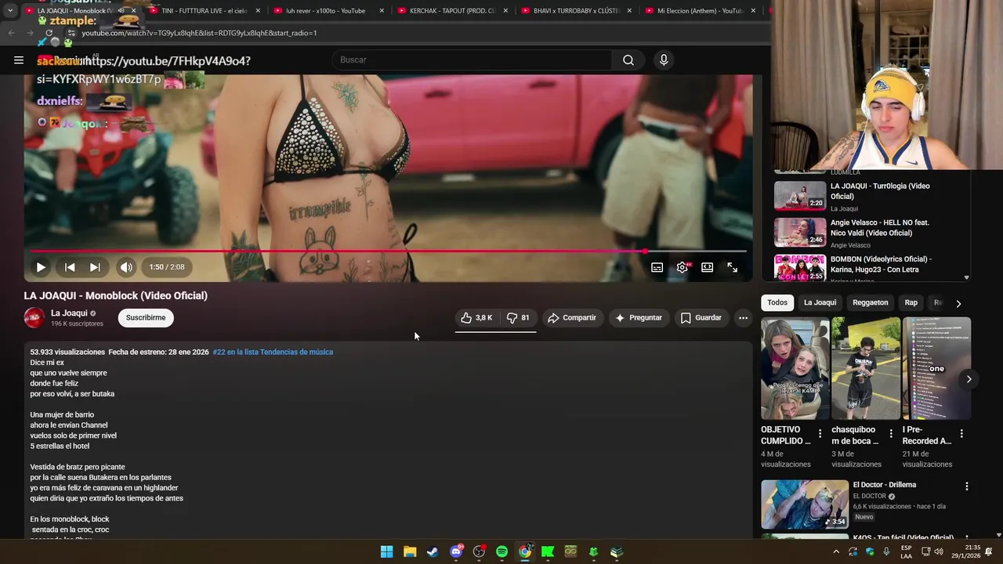
Task: Close the TINI FUTTTURA LIVE tab
Action: pos(258,11)
